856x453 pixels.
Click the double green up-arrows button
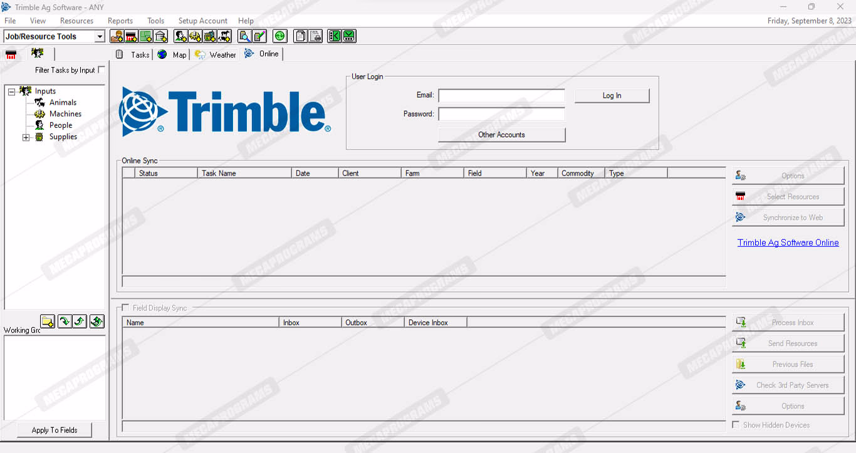point(97,321)
